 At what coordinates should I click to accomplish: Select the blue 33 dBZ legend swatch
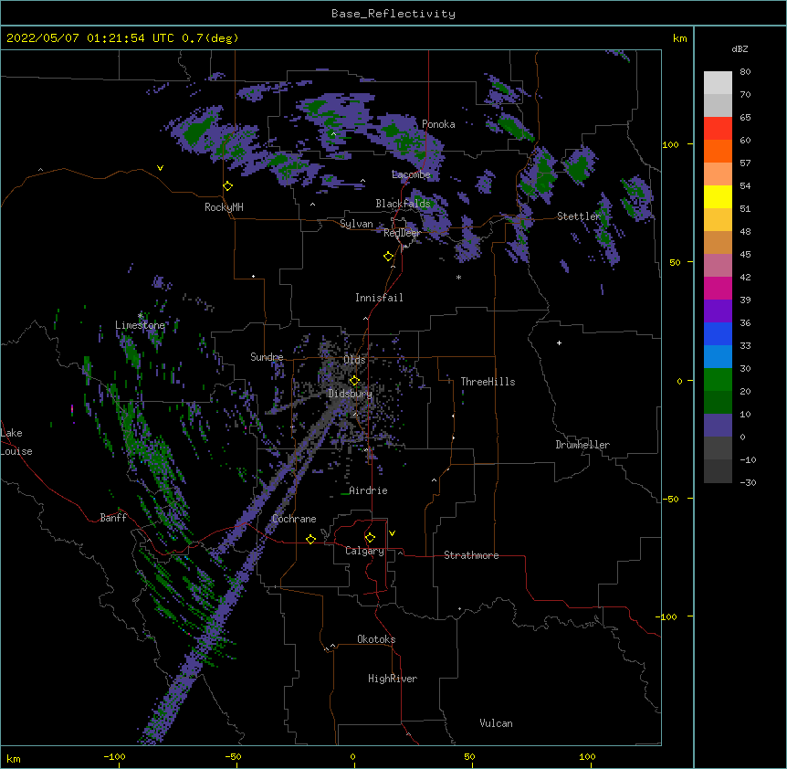point(718,333)
